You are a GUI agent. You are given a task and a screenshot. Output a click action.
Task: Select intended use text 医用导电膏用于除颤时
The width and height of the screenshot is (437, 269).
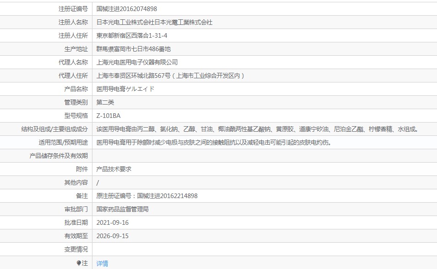(214, 143)
